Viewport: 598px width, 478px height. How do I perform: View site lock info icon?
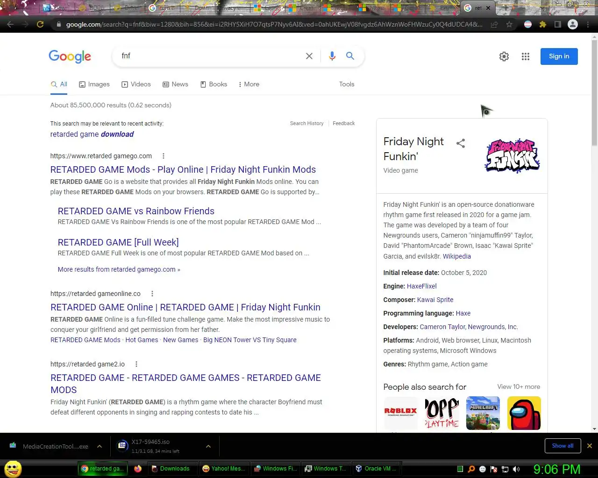(58, 24)
